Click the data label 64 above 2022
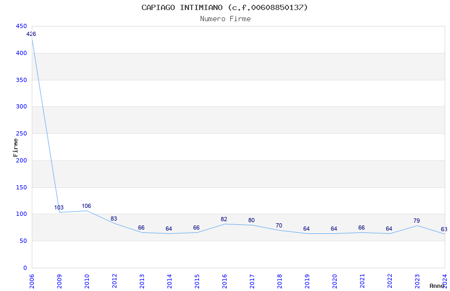Image resolution: width=450 pixels, height=291 pixels. point(389,229)
